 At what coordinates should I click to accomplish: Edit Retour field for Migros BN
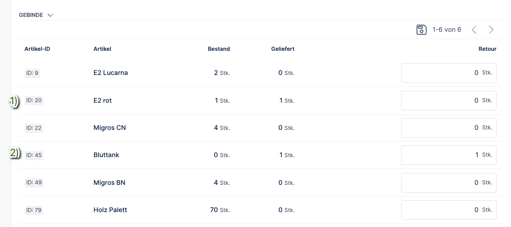click(x=448, y=183)
